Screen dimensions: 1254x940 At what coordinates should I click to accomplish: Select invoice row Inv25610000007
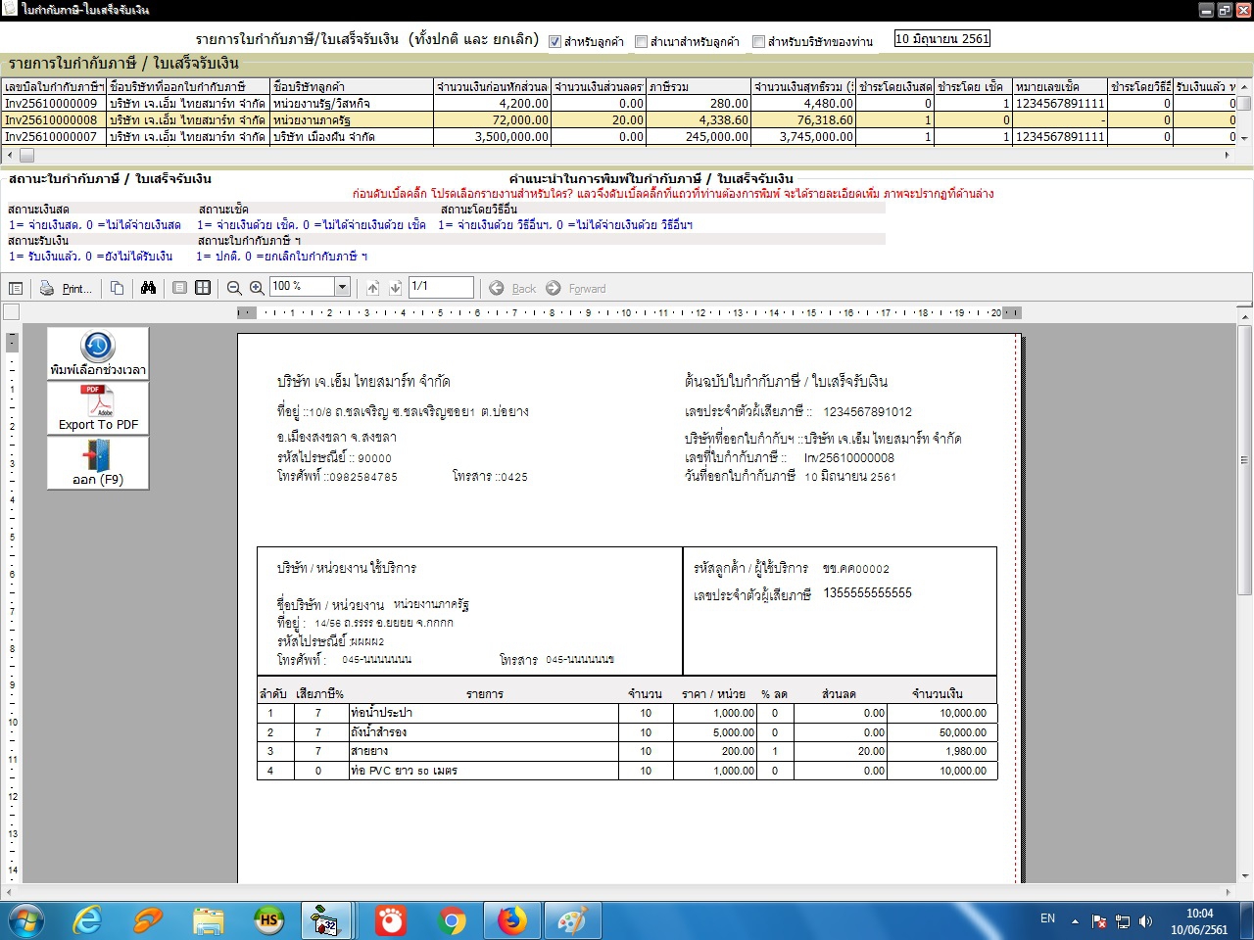tap(619, 137)
